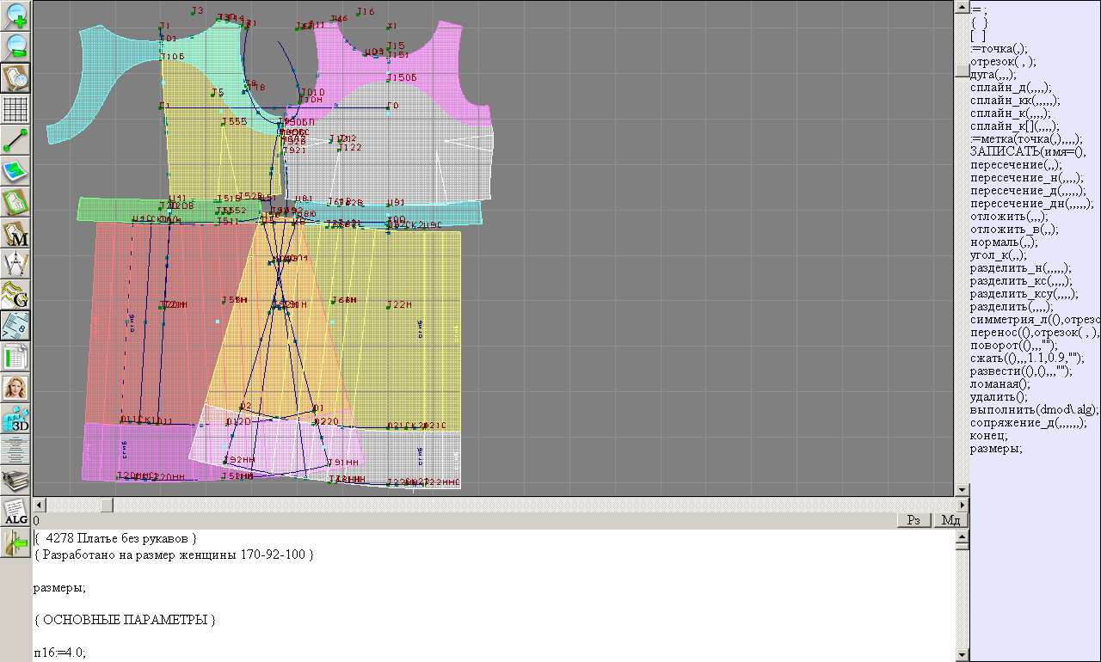Click the curves G icon
This screenshot has width=1101, height=662.
pos(15,295)
